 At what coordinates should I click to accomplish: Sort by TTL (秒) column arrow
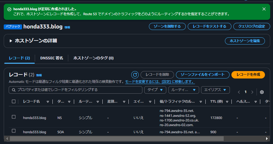(x=227, y=102)
